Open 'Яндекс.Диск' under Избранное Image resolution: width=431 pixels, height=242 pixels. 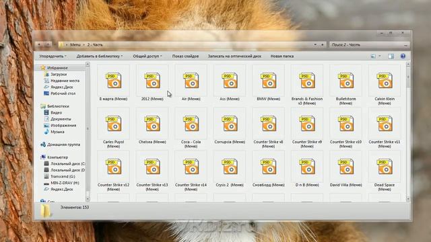click(62, 87)
